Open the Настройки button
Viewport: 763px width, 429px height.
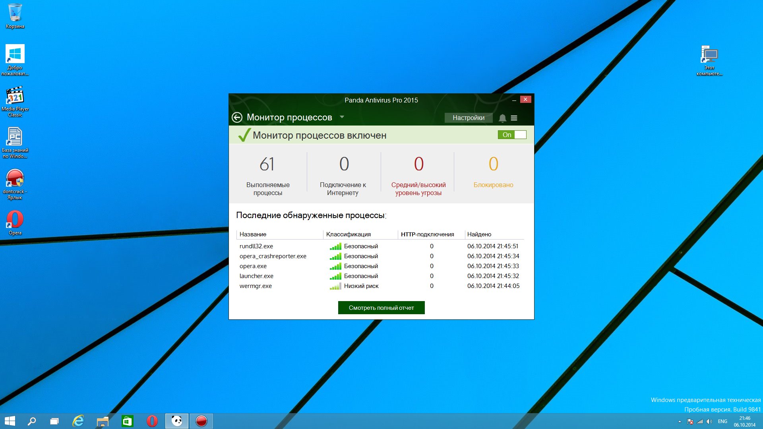pos(469,118)
